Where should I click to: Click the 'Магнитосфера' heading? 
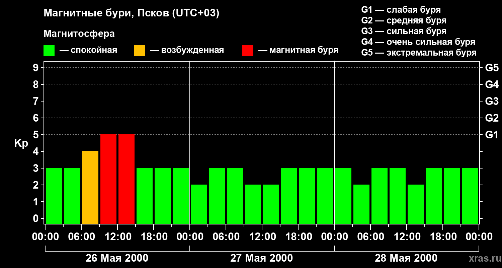point(79,34)
